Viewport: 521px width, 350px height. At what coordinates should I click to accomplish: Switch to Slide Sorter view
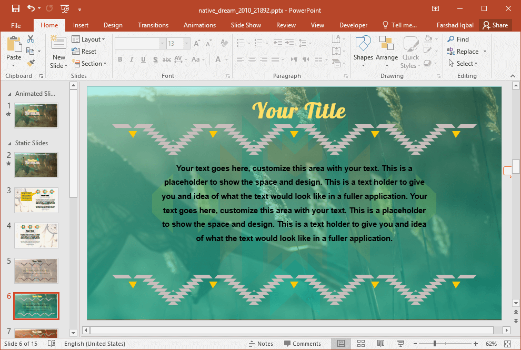click(361, 344)
